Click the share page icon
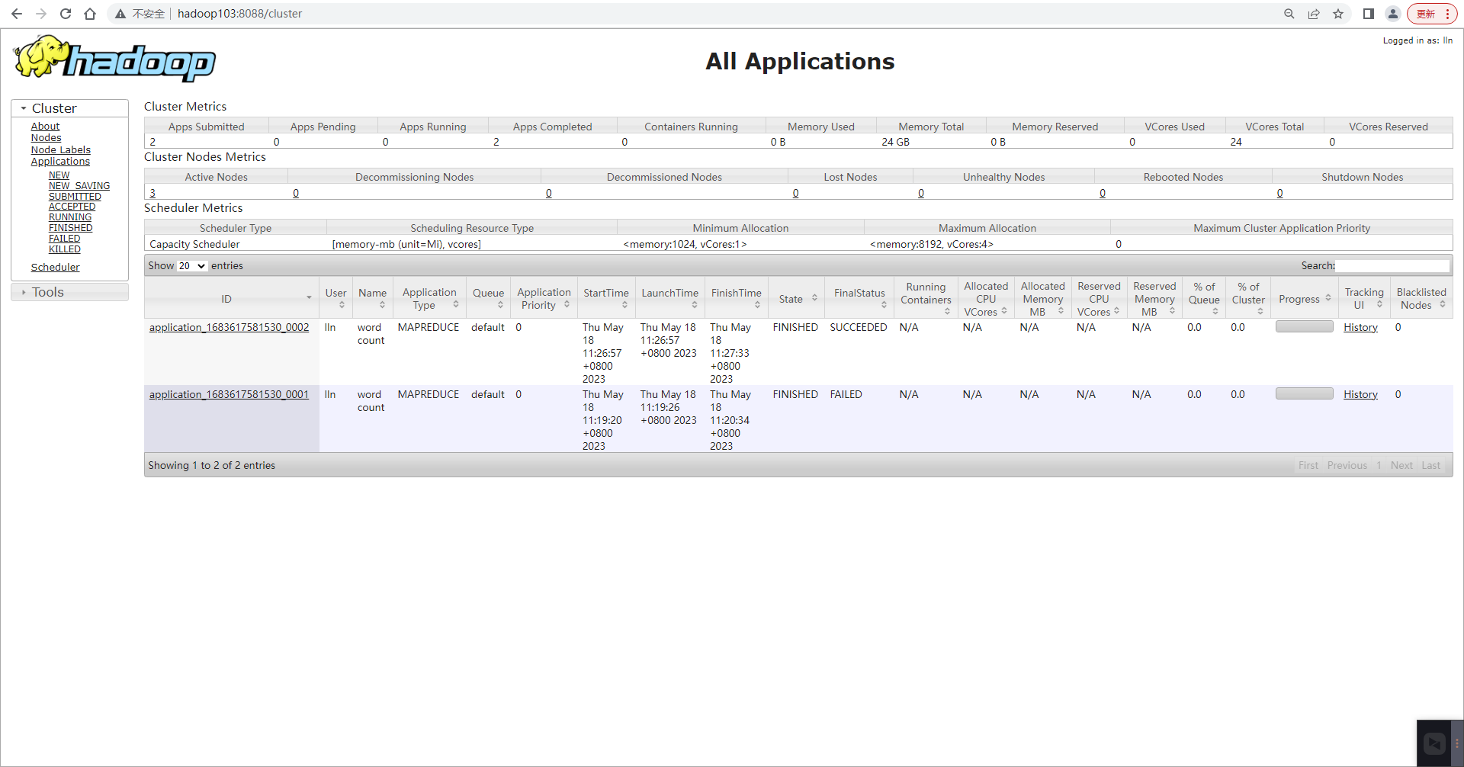Image resolution: width=1464 pixels, height=767 pixels. pyautogui.click(x=1314, y=14)
